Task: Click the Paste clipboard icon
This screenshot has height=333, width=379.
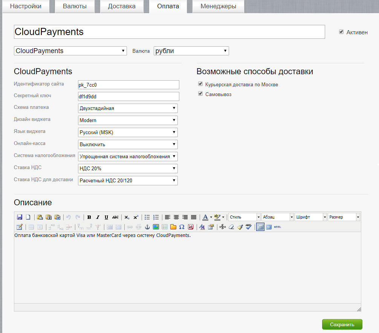Action: [x=40, y=217]
